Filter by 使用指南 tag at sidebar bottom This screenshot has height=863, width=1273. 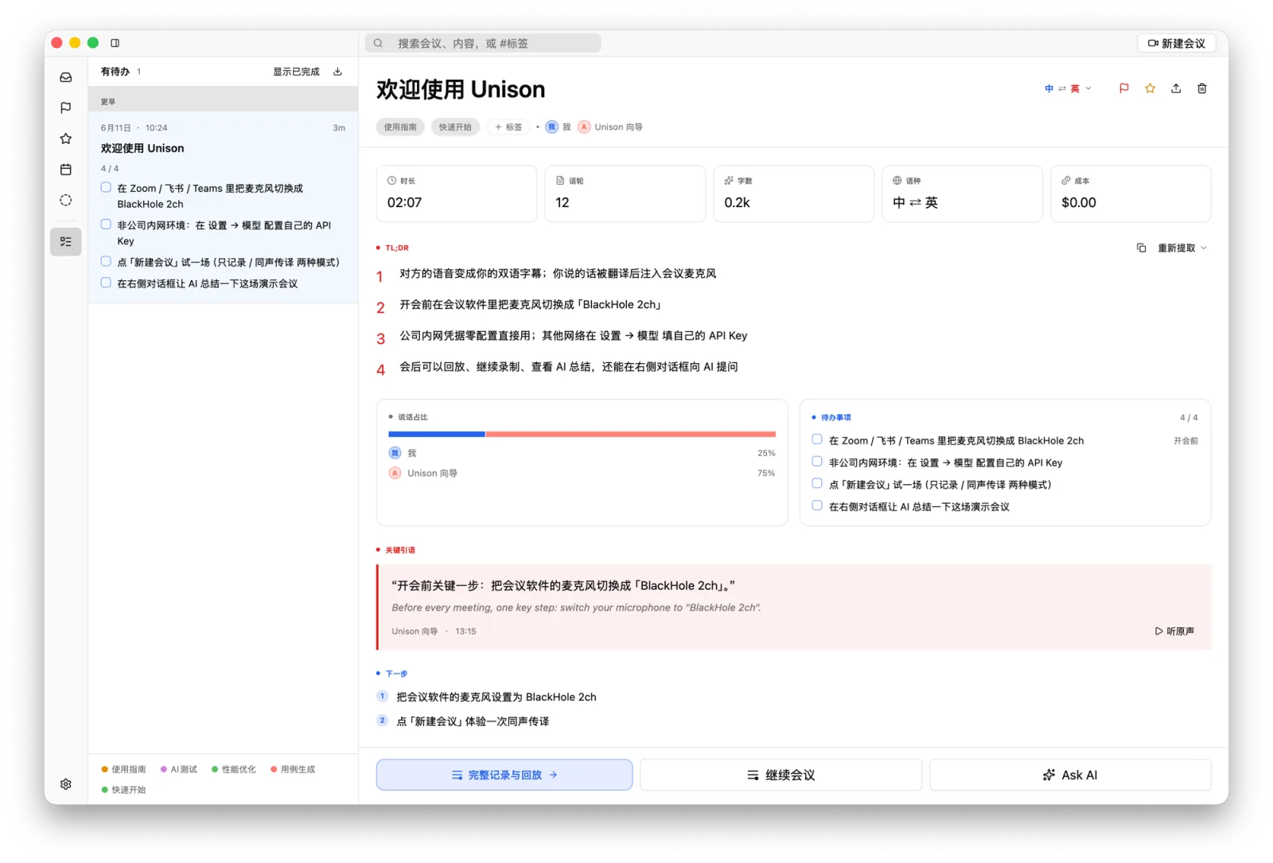click(x=124, y=769)
